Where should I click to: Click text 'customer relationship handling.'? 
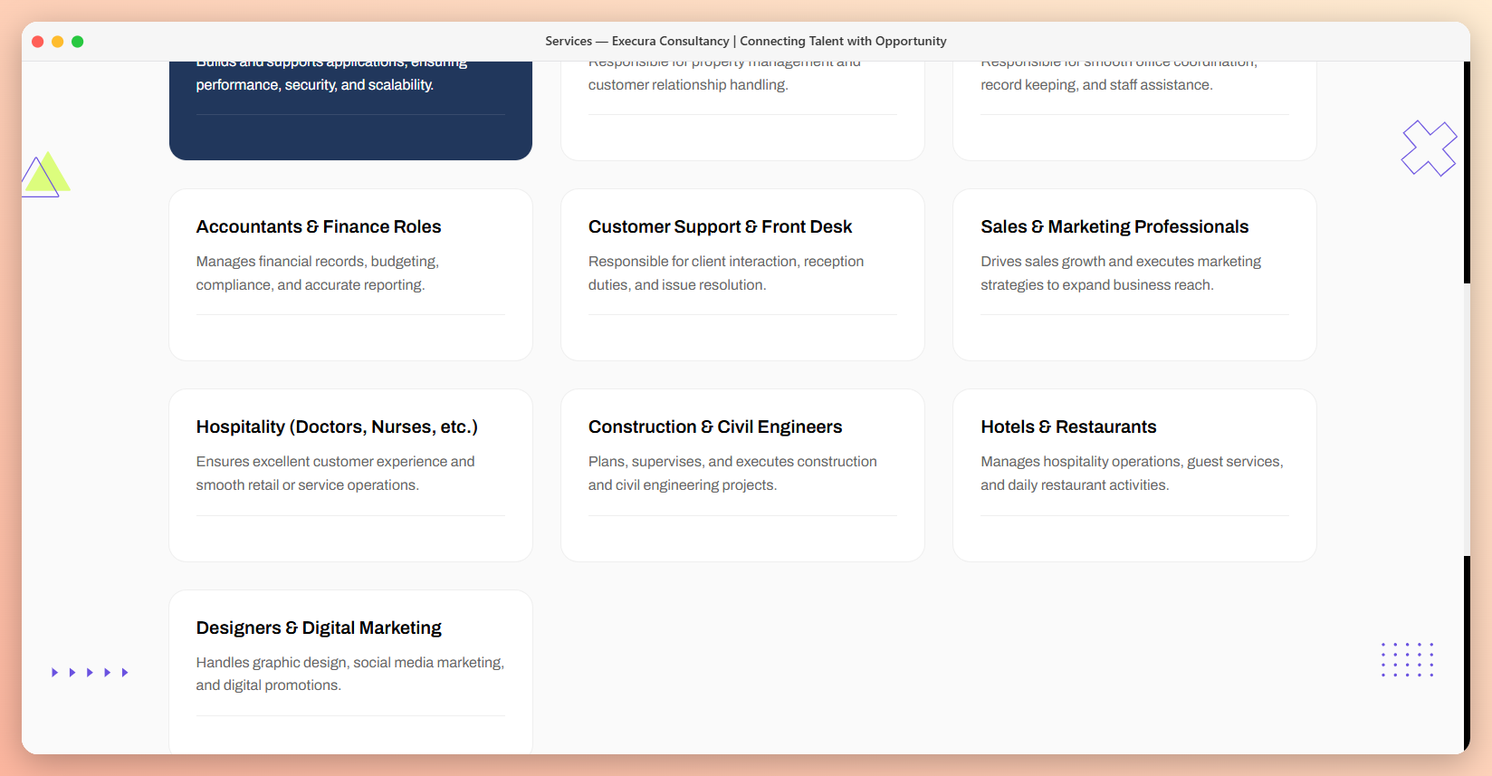(x=688, y=85)
